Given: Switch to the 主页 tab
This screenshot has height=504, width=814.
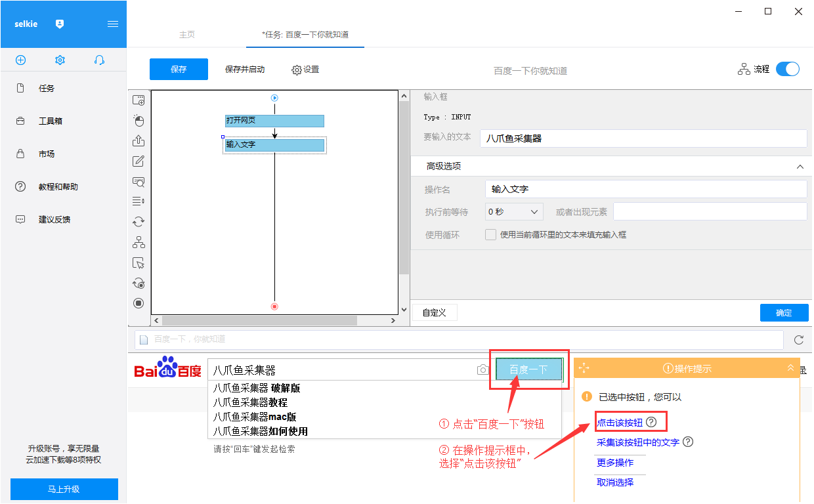Looking at the screenshot, I should pos(187,35).
